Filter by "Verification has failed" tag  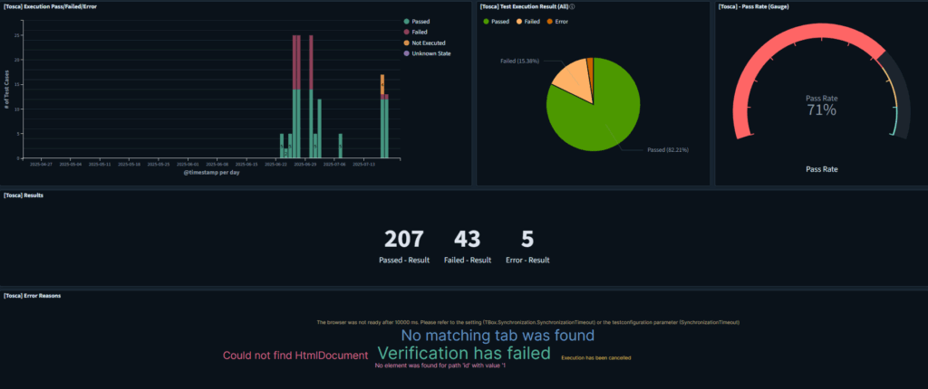[463, 354]
